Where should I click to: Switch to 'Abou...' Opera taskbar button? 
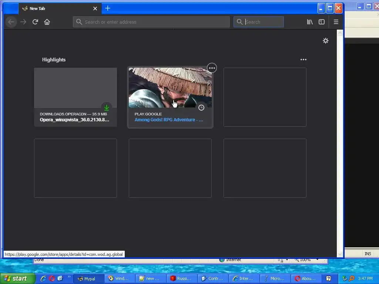[306, 279]
